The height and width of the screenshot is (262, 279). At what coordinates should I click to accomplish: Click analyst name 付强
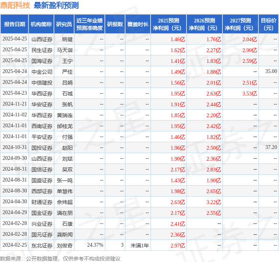[x=67, y=137]
